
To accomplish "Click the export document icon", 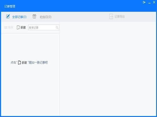I will [111, 17].
